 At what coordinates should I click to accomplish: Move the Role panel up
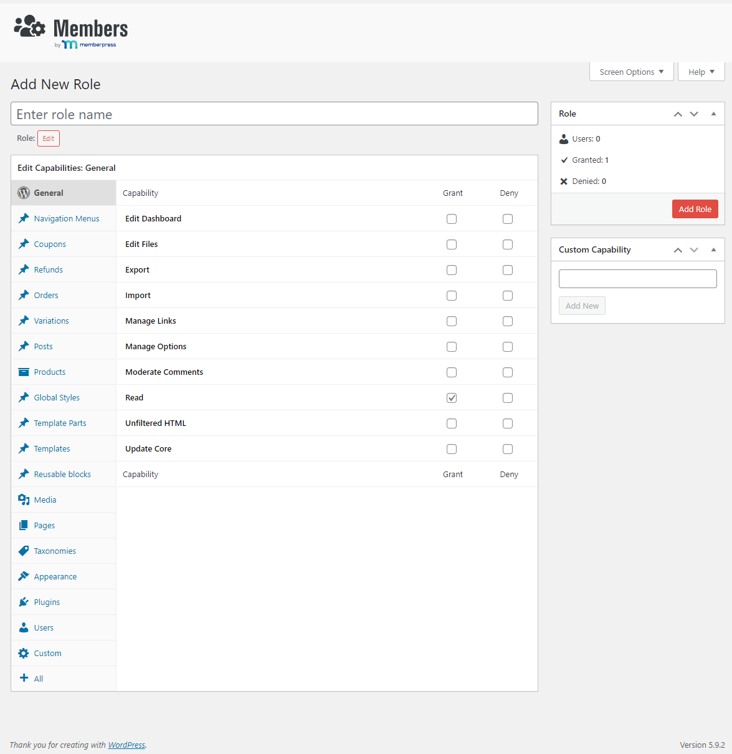pyautogui.click(x=678, y=114)
